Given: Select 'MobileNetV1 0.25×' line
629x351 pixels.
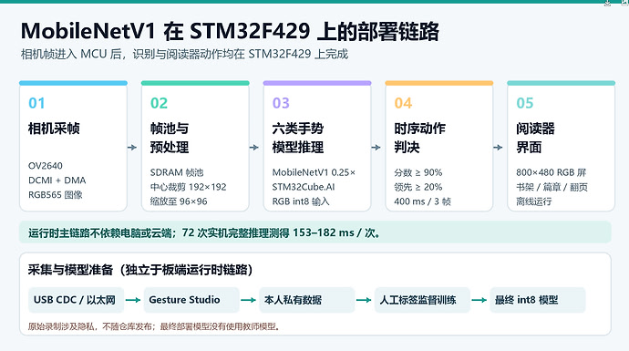Looking at the screenshot, I should [x=314, y=172].
